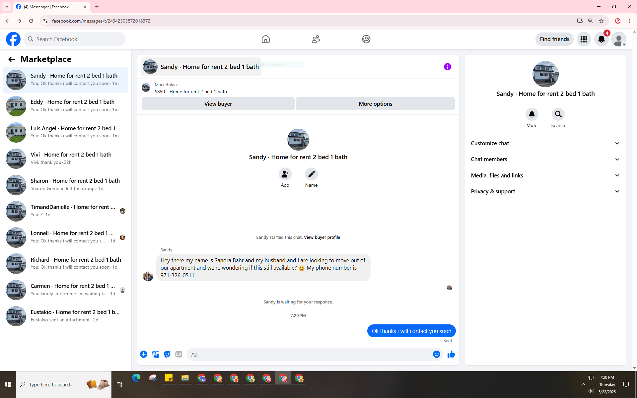Focus the message text box
637x398 pixels.
click(310, 354)
